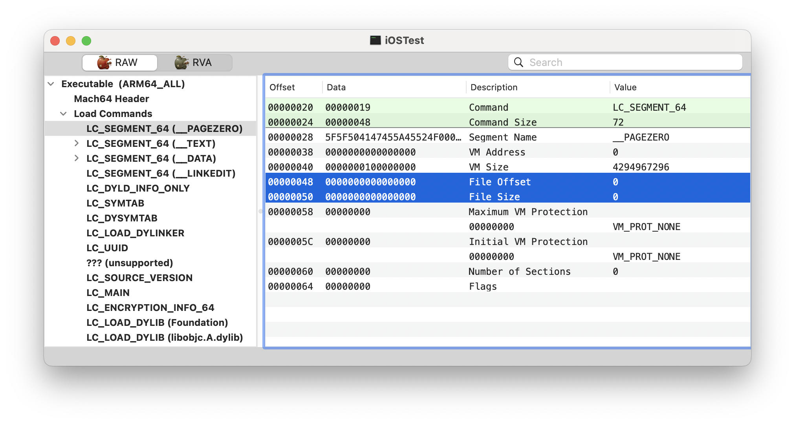The width and height of the screenshot is (795, 424).
Task: Click the terminal icon beside iOSTest title
Action: pos(375,40)
